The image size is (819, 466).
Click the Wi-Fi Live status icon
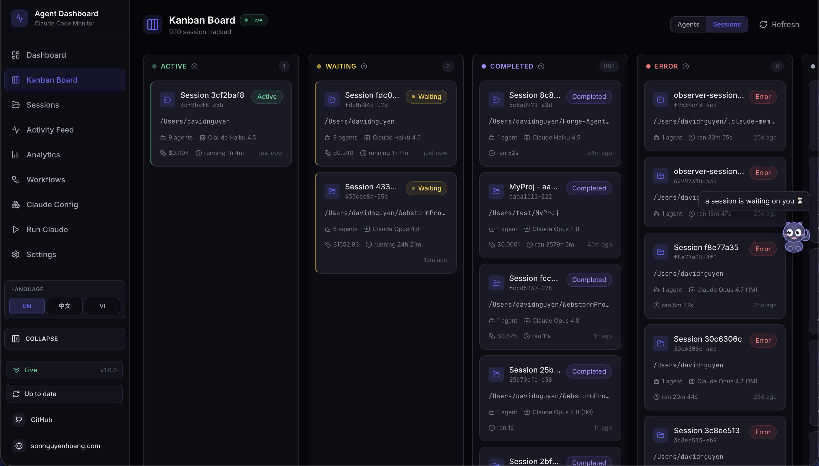[x=16, y=370]
